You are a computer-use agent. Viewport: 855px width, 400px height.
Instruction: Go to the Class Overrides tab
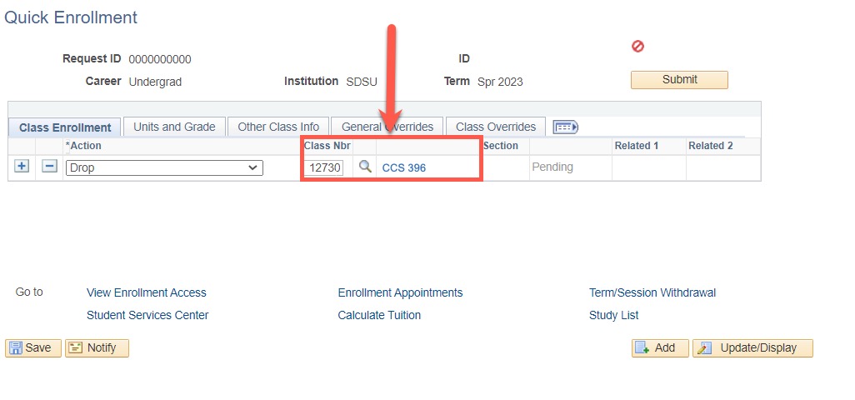pyautogui.click(x=496, y=127)
